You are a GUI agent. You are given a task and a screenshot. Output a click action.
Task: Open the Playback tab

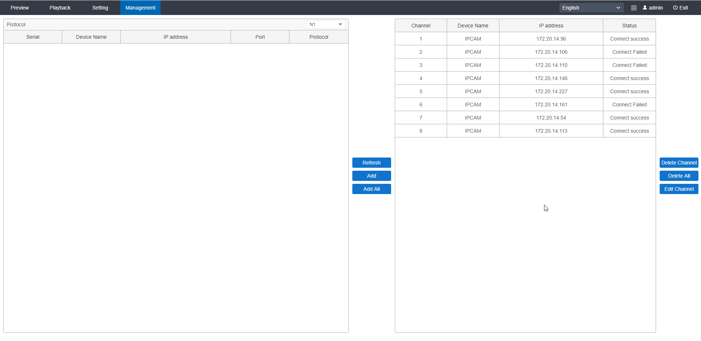pos(60,8)
